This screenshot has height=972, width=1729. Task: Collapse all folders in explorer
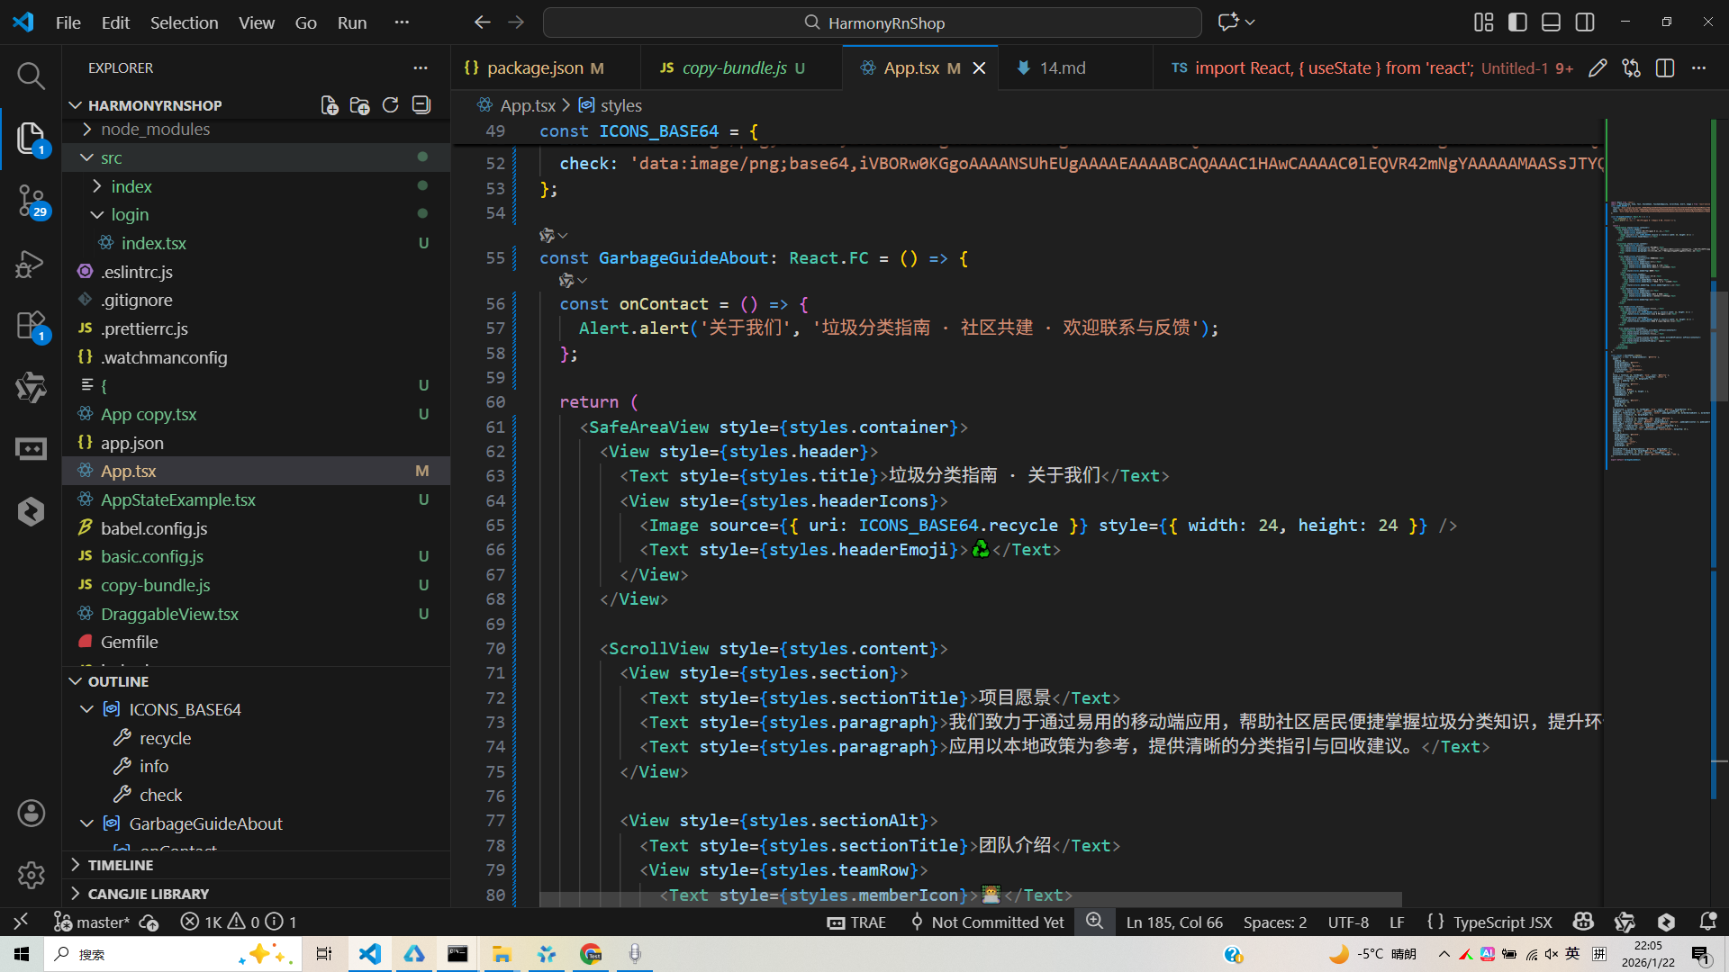click(421, 105)
